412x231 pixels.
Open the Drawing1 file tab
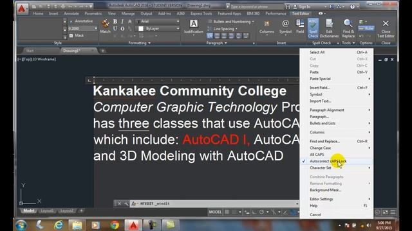[79, 51]
